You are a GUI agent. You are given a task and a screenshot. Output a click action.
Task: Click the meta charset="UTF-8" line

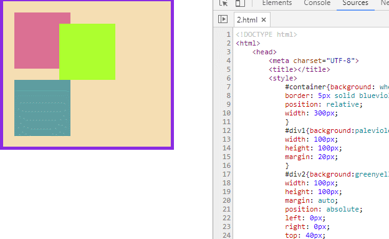pyautogui.click(x=314, y=61)
